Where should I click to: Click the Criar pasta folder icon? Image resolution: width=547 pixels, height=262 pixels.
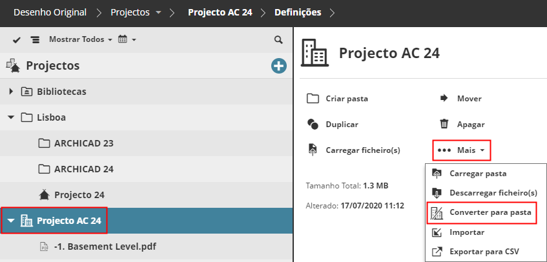pos(313,98)
